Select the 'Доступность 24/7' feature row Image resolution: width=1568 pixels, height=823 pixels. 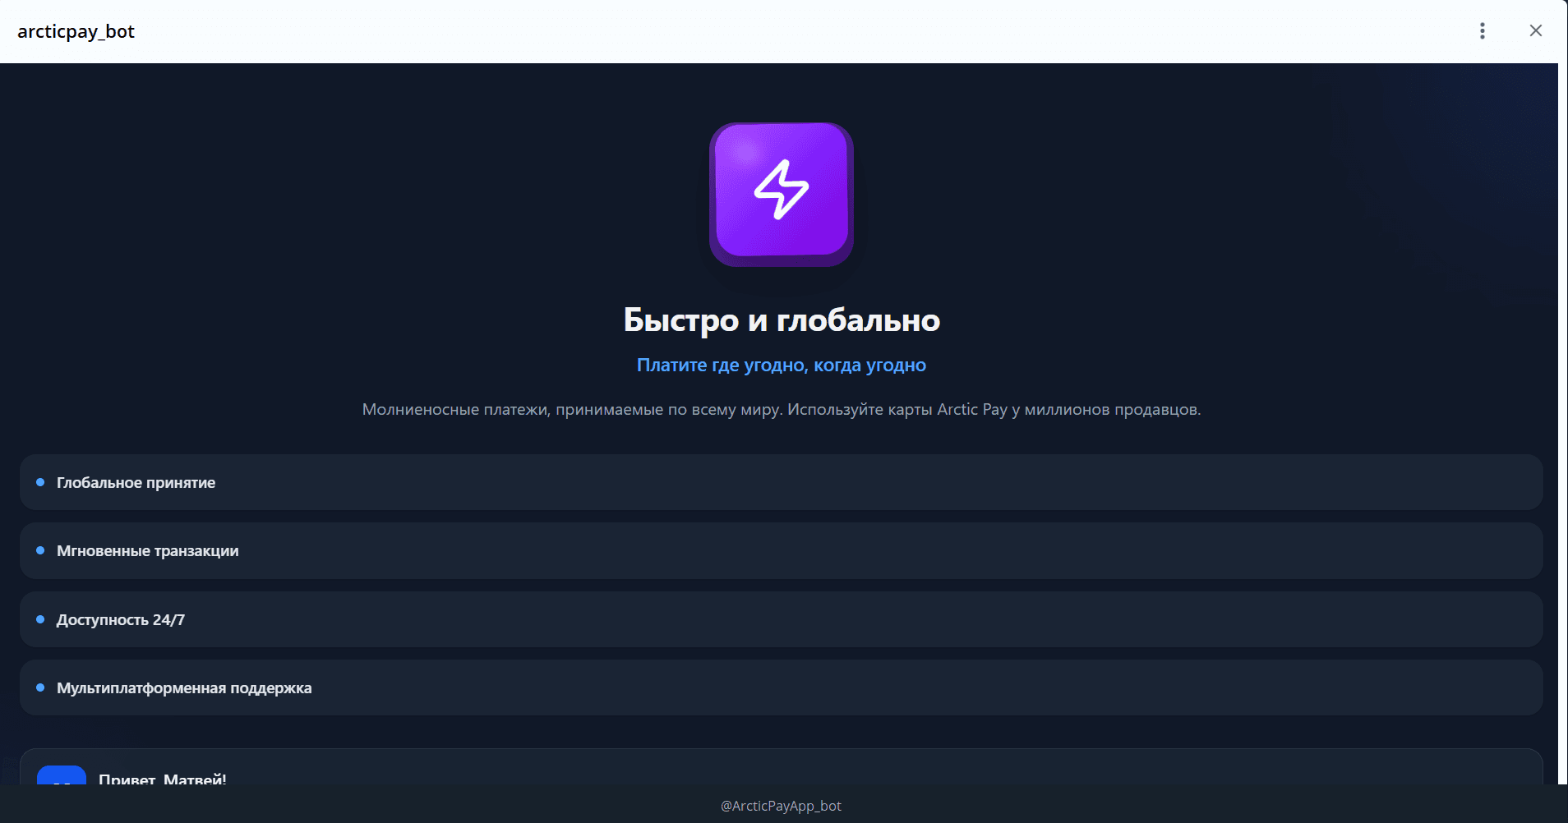pyautogui.click(x=782, y=619)
